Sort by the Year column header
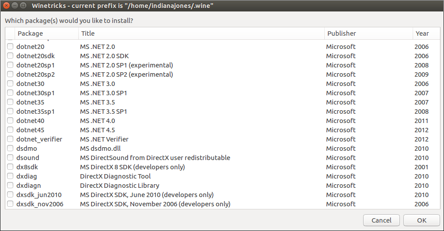 click(426, 34)
